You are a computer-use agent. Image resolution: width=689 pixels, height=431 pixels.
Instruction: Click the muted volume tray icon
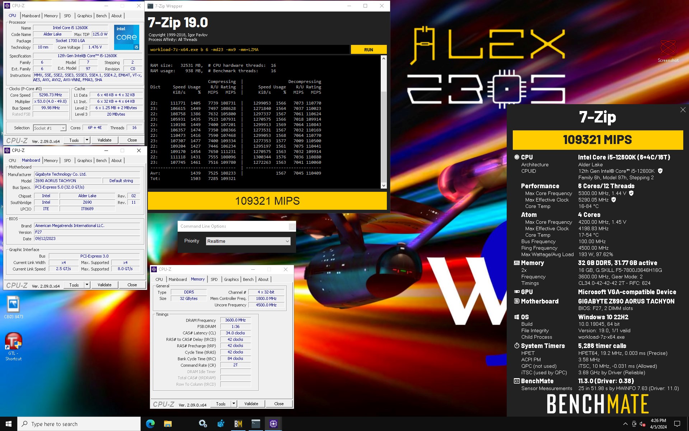(x=643, y=424)
